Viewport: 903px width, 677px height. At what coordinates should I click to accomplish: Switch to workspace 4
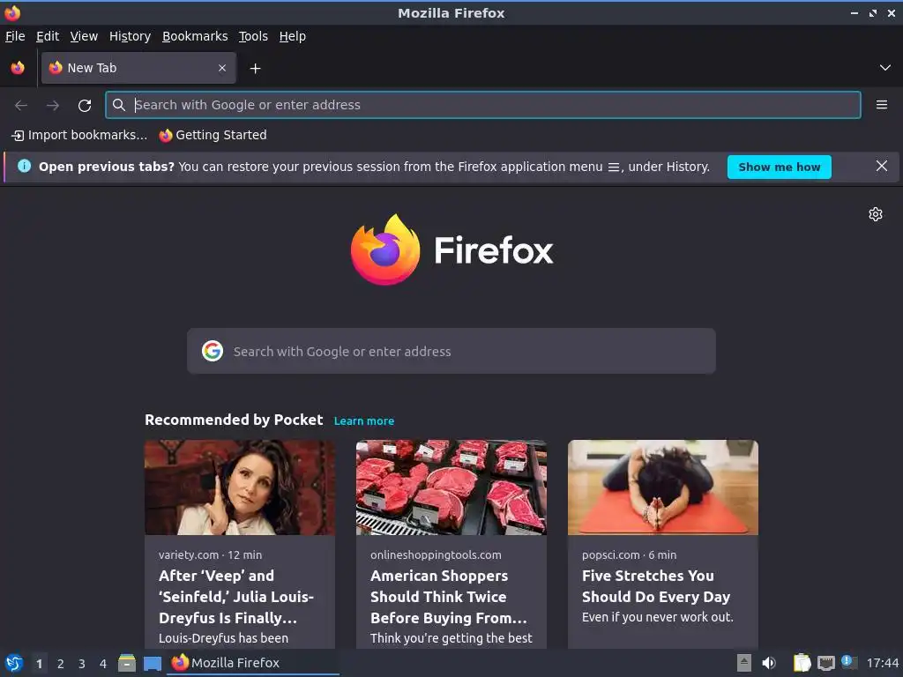[x=103, y=664]
